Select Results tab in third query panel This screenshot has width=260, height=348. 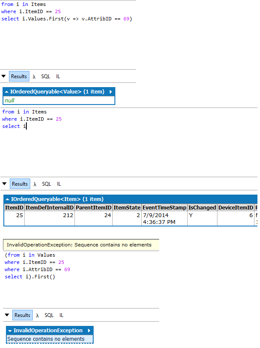(23, 315)
